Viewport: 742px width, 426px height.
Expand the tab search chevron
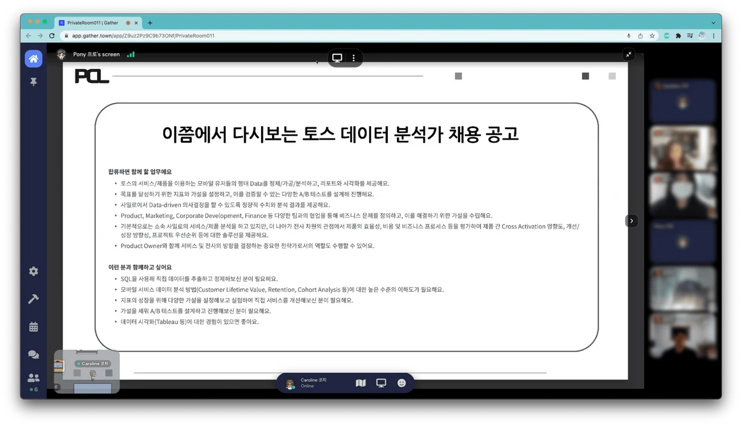pyautogui.click(x=713, y=23)
